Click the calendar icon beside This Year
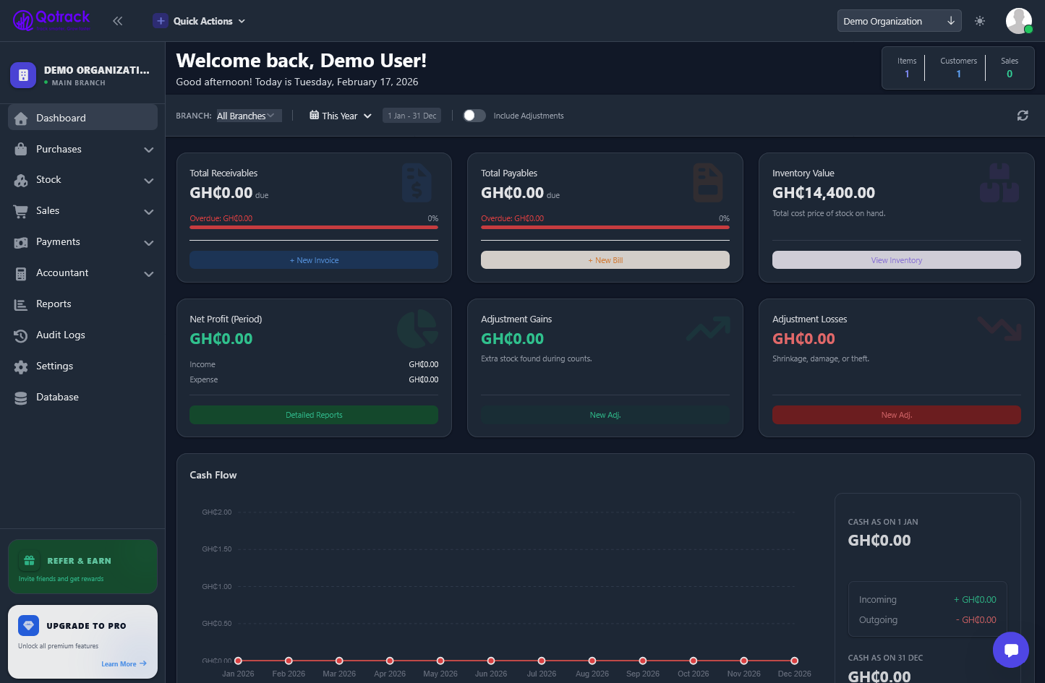Image resolution: width=1045 pixels, height=683 pixels. [314, 116]
